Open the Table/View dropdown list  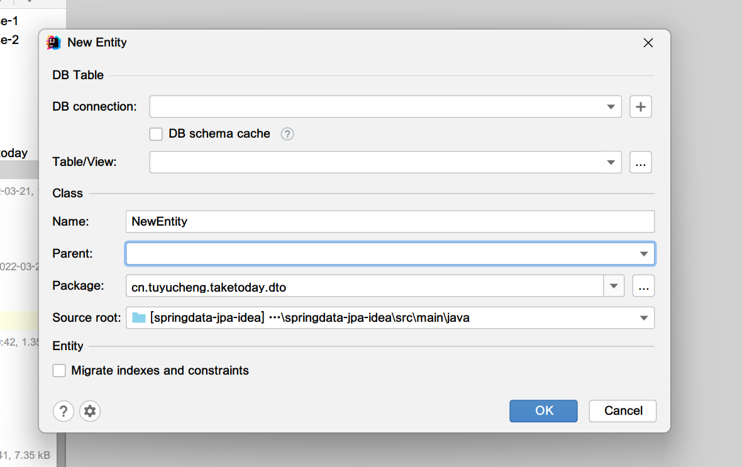(609, 162)
